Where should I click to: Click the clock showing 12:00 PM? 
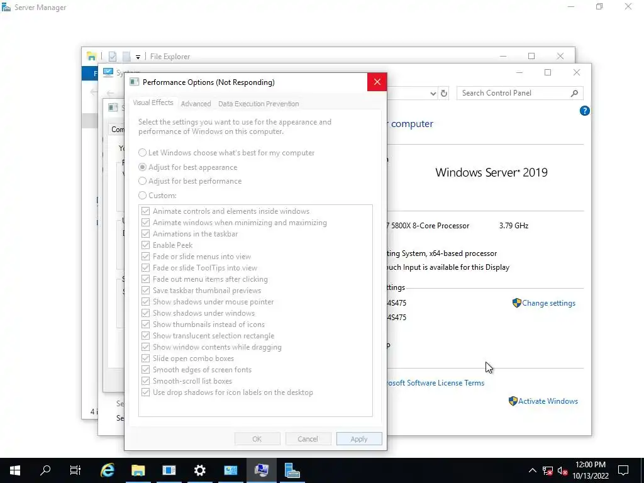click(590, 465)
